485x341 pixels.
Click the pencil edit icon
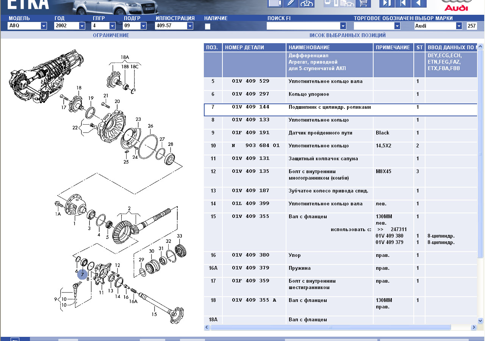(291, 3)
